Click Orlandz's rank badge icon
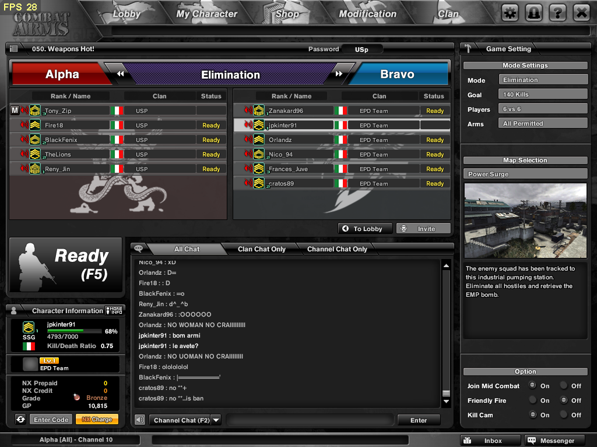This screenshot has height=447, width=597. 259,140
